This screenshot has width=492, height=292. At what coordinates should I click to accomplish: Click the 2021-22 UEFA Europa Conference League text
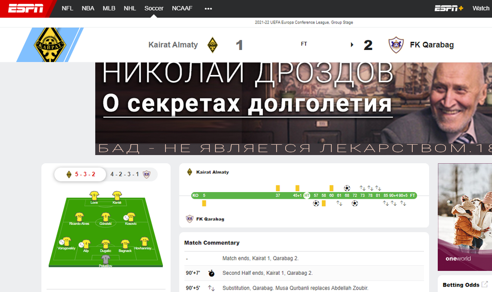tap(304, 22)
